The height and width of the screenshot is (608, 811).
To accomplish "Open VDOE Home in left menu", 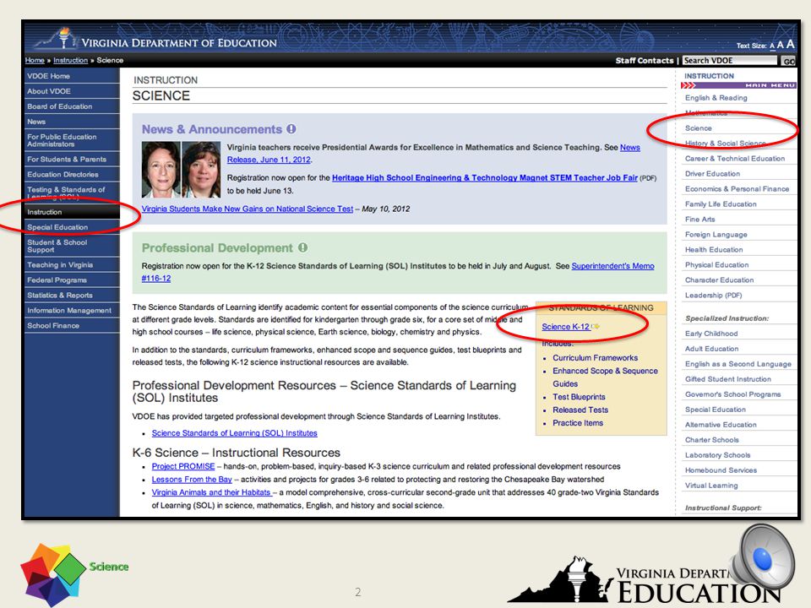I will tap(72, 76).
